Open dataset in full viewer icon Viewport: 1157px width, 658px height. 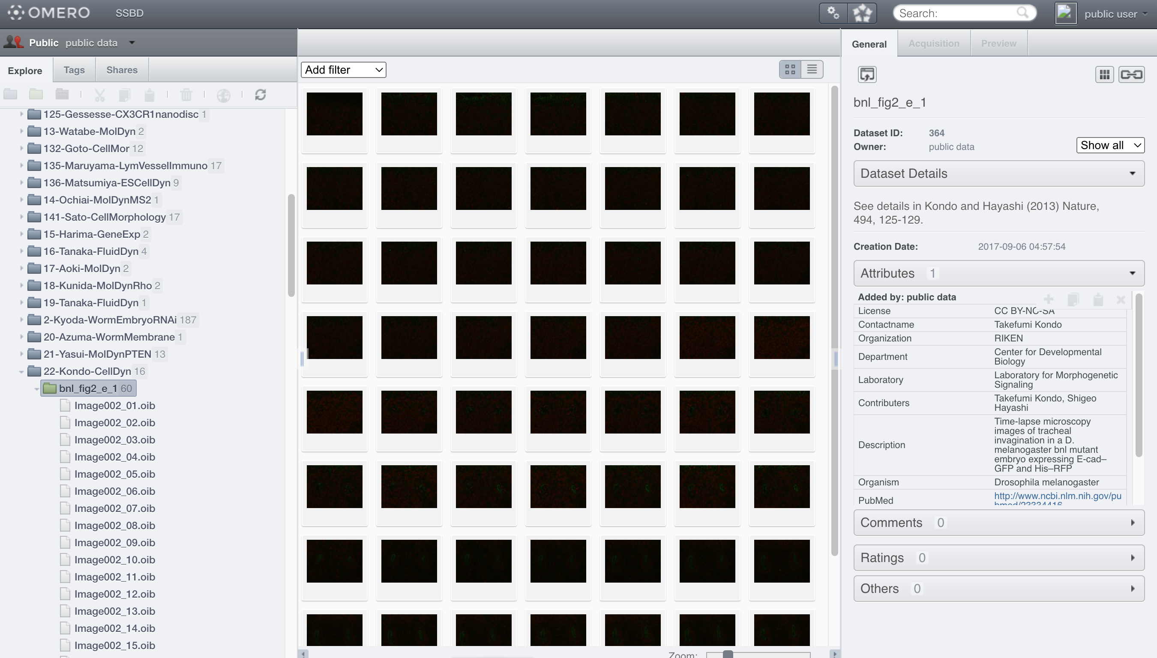867,75
